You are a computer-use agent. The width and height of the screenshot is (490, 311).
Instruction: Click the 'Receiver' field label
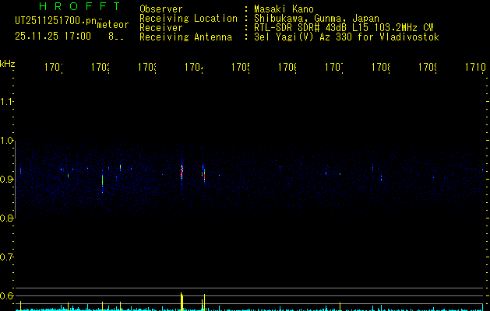pyautogui.click(x=161, y=28)
